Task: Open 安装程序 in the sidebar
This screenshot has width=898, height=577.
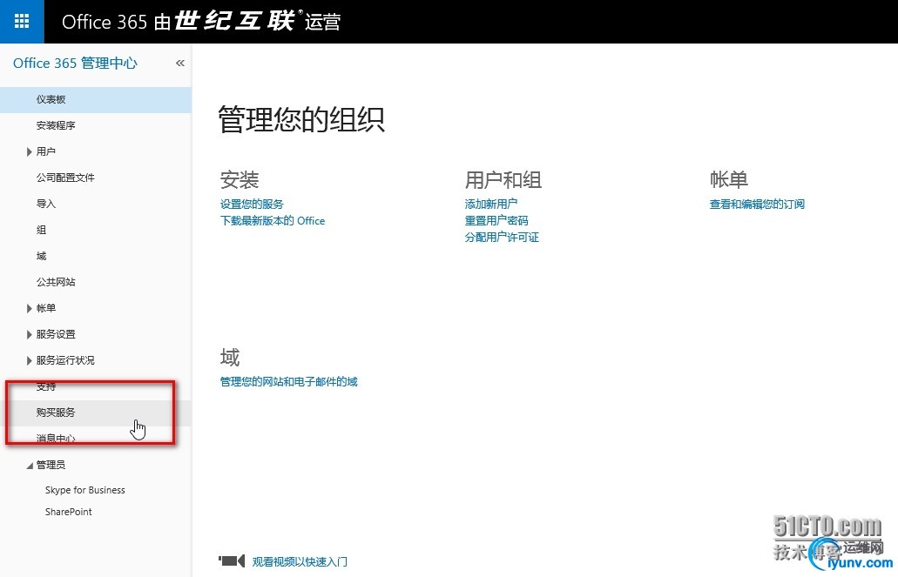Action: point(56,125)
